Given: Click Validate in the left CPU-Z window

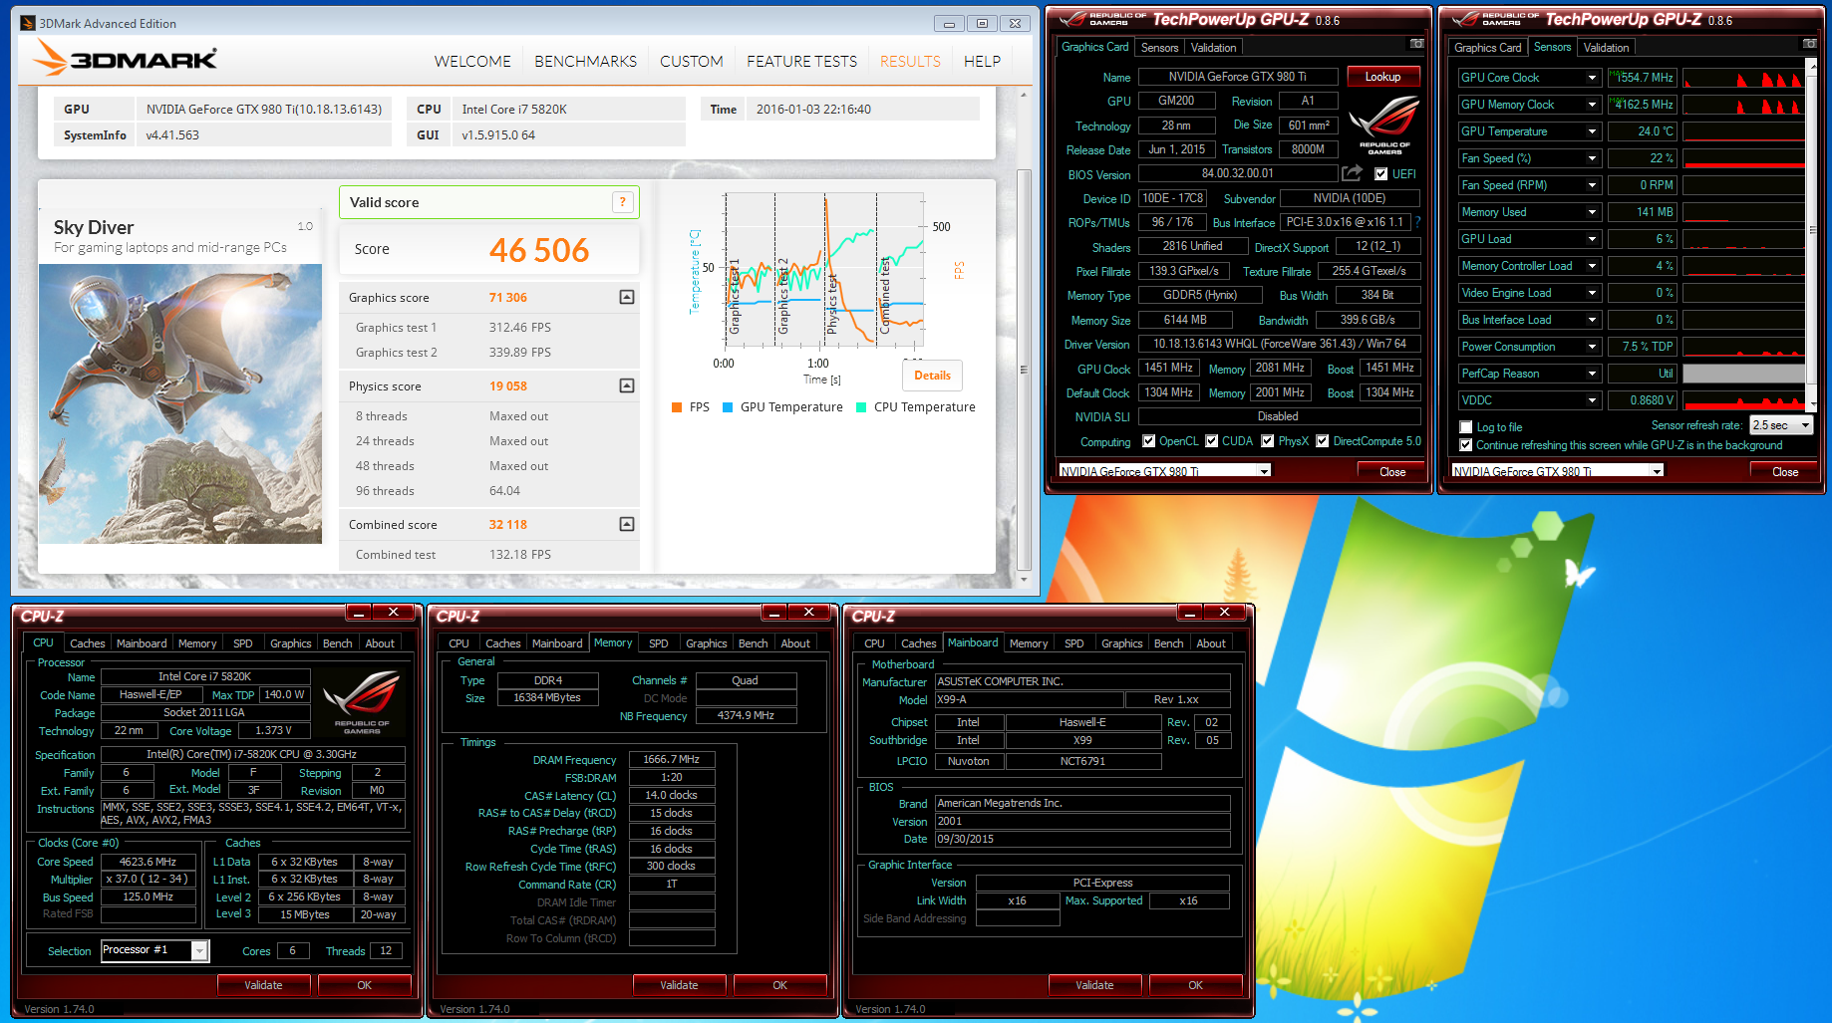Looking at the screenshot, I should coord(263,985).
